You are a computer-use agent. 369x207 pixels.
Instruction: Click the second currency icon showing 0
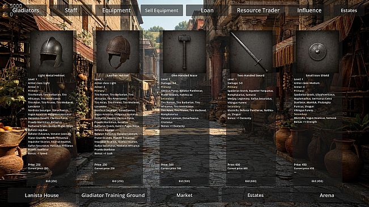coord(5,15)
